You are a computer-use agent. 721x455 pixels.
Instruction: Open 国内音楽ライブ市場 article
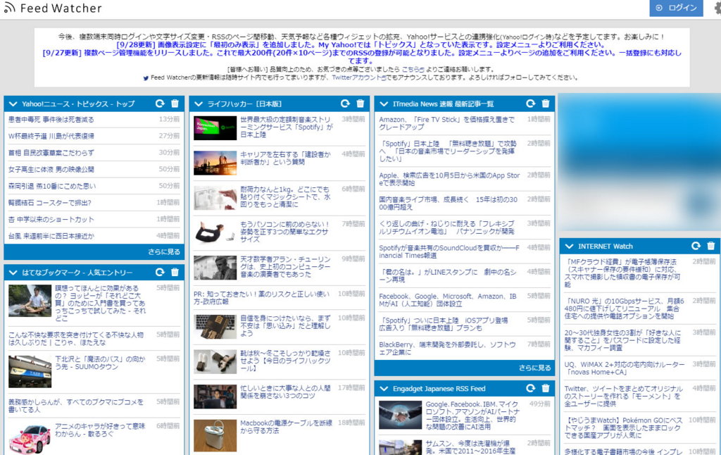pyautogui.click(x=449, y=204)
